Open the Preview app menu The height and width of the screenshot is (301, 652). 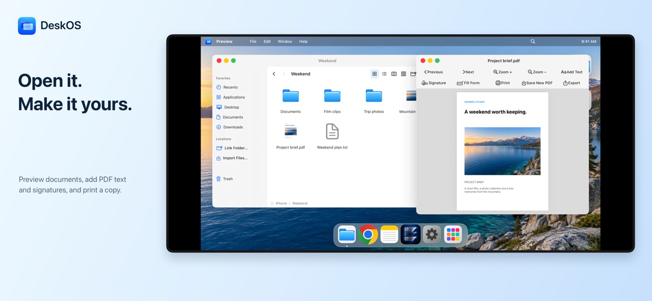[x=224, y=41]
